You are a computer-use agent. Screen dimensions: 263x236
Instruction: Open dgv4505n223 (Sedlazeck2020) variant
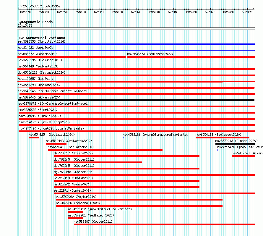[42, 72]
